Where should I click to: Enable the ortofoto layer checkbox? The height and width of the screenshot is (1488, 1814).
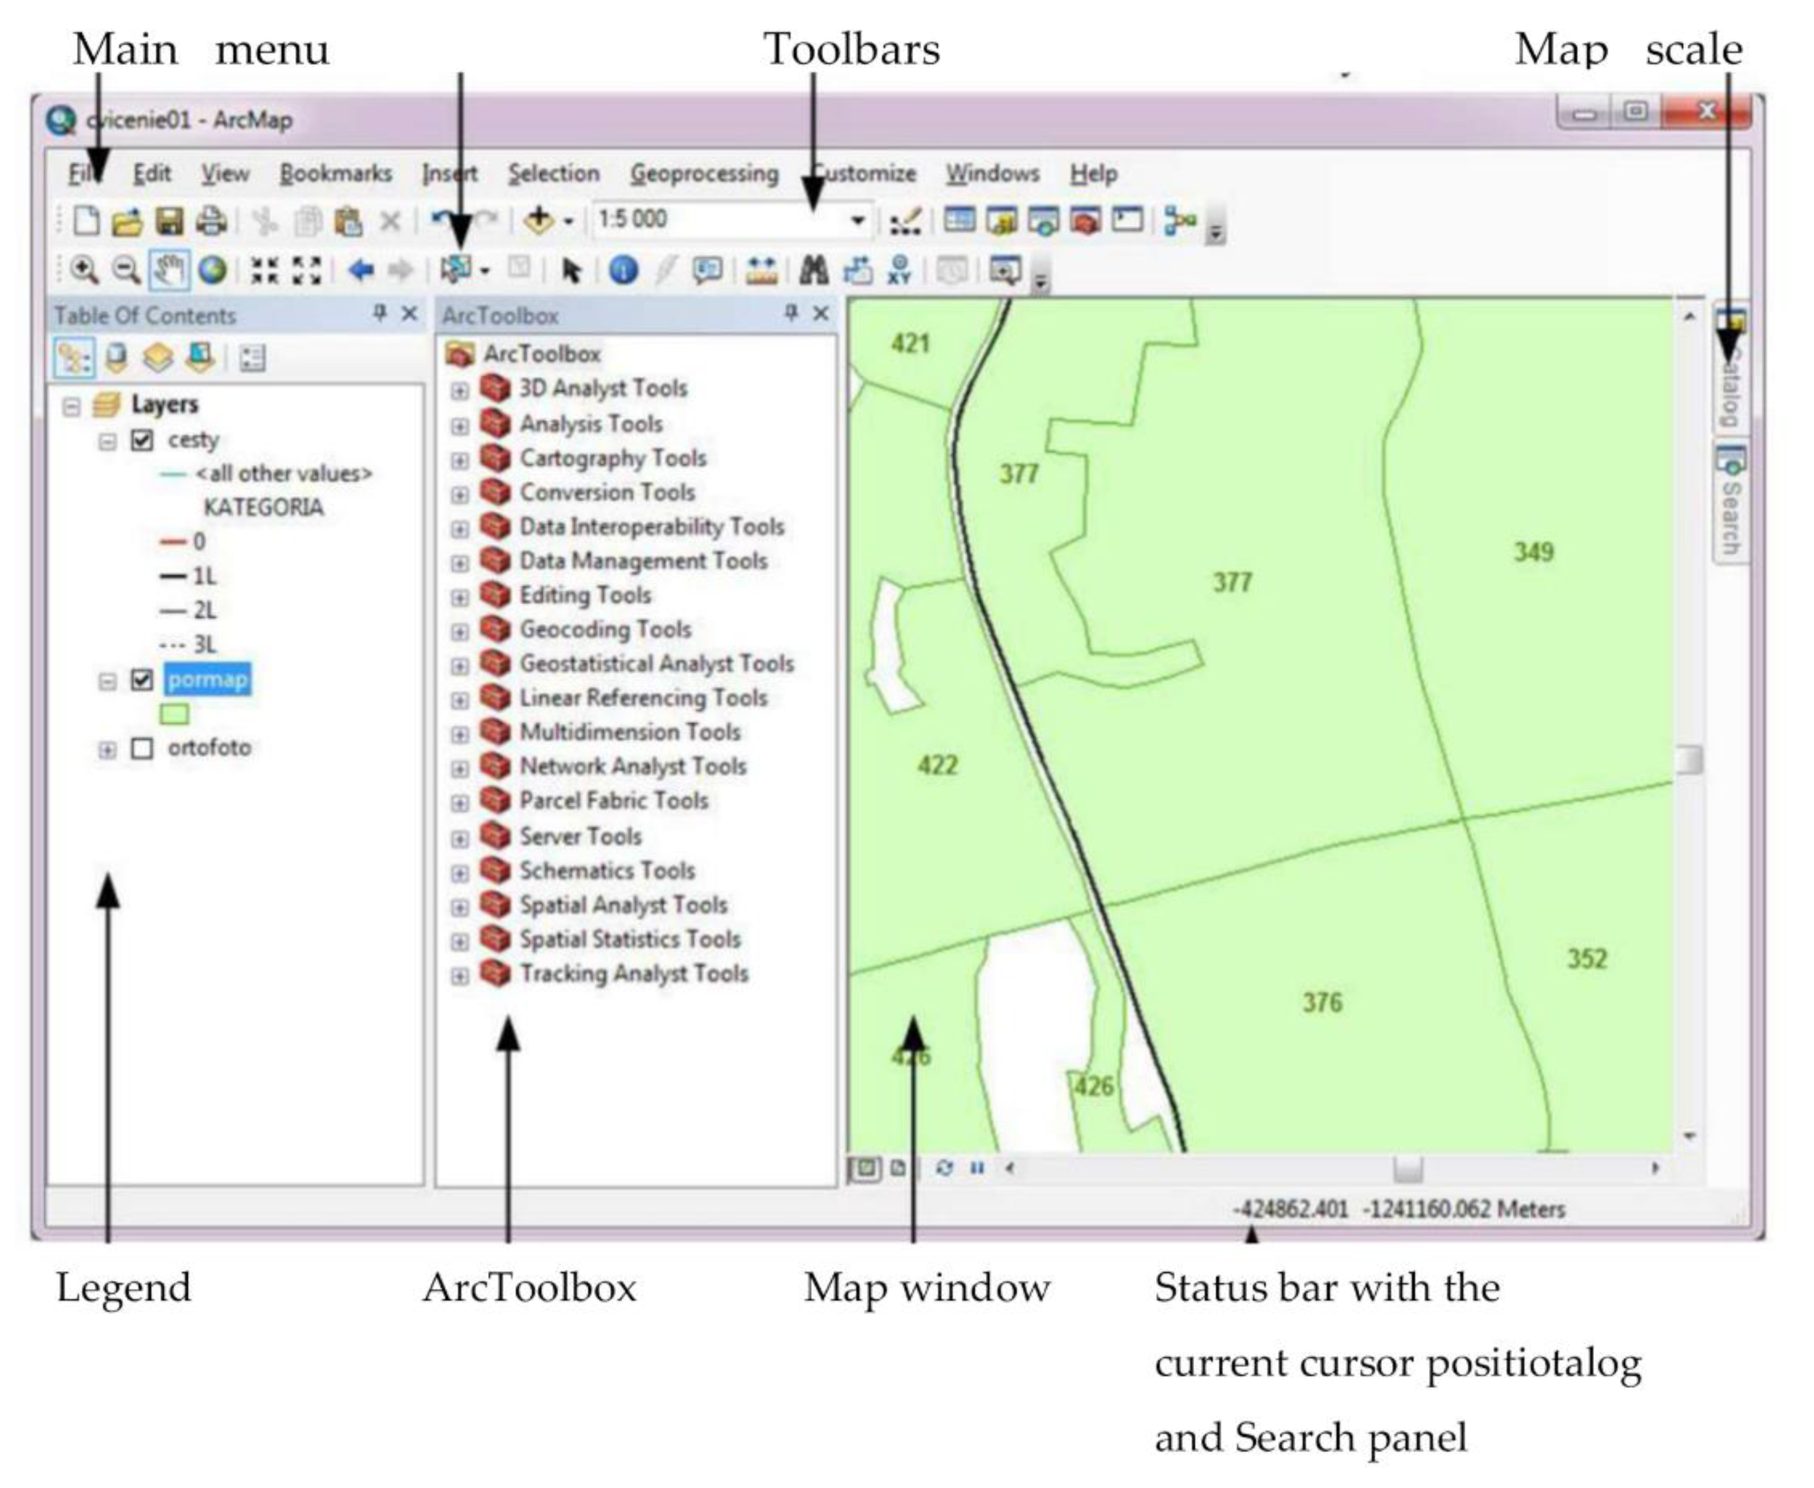point(141,749)
